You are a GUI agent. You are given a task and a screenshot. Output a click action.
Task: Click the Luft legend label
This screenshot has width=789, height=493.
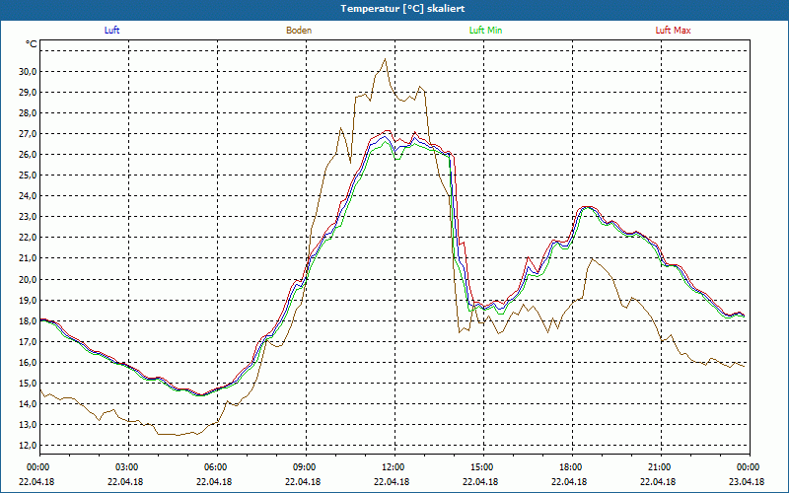click(111, 31)
